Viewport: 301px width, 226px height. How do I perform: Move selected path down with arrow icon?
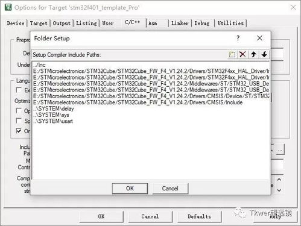coord(264,54)
